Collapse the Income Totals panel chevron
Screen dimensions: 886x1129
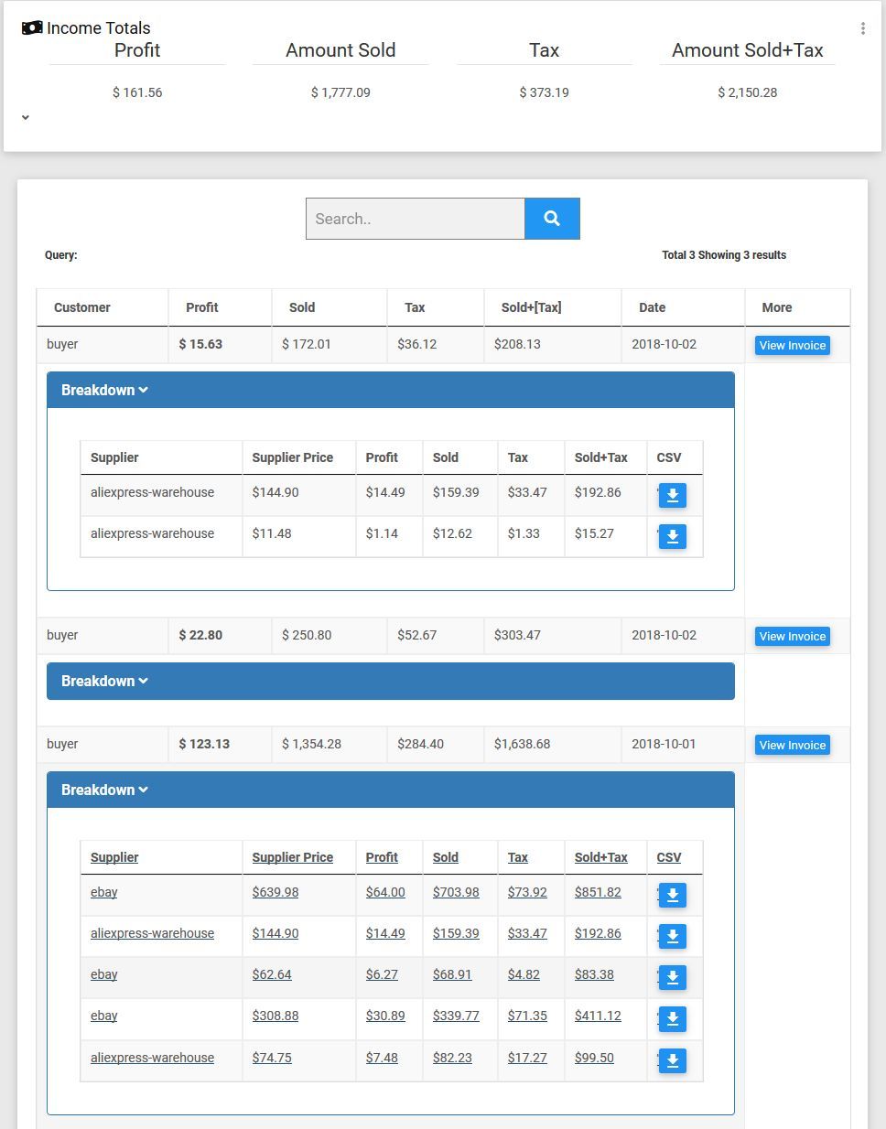pos(26,117)
